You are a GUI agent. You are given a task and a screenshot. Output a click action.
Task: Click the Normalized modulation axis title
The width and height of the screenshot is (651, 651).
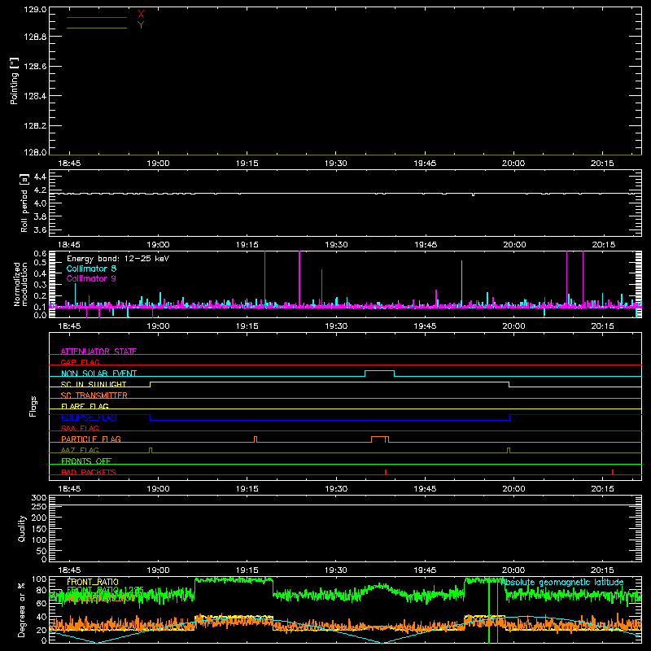[x=20, y=284]
